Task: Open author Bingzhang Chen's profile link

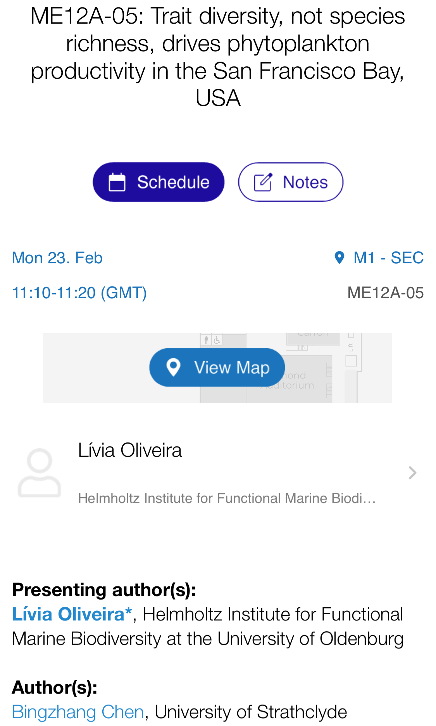Action: coord(78,712)
